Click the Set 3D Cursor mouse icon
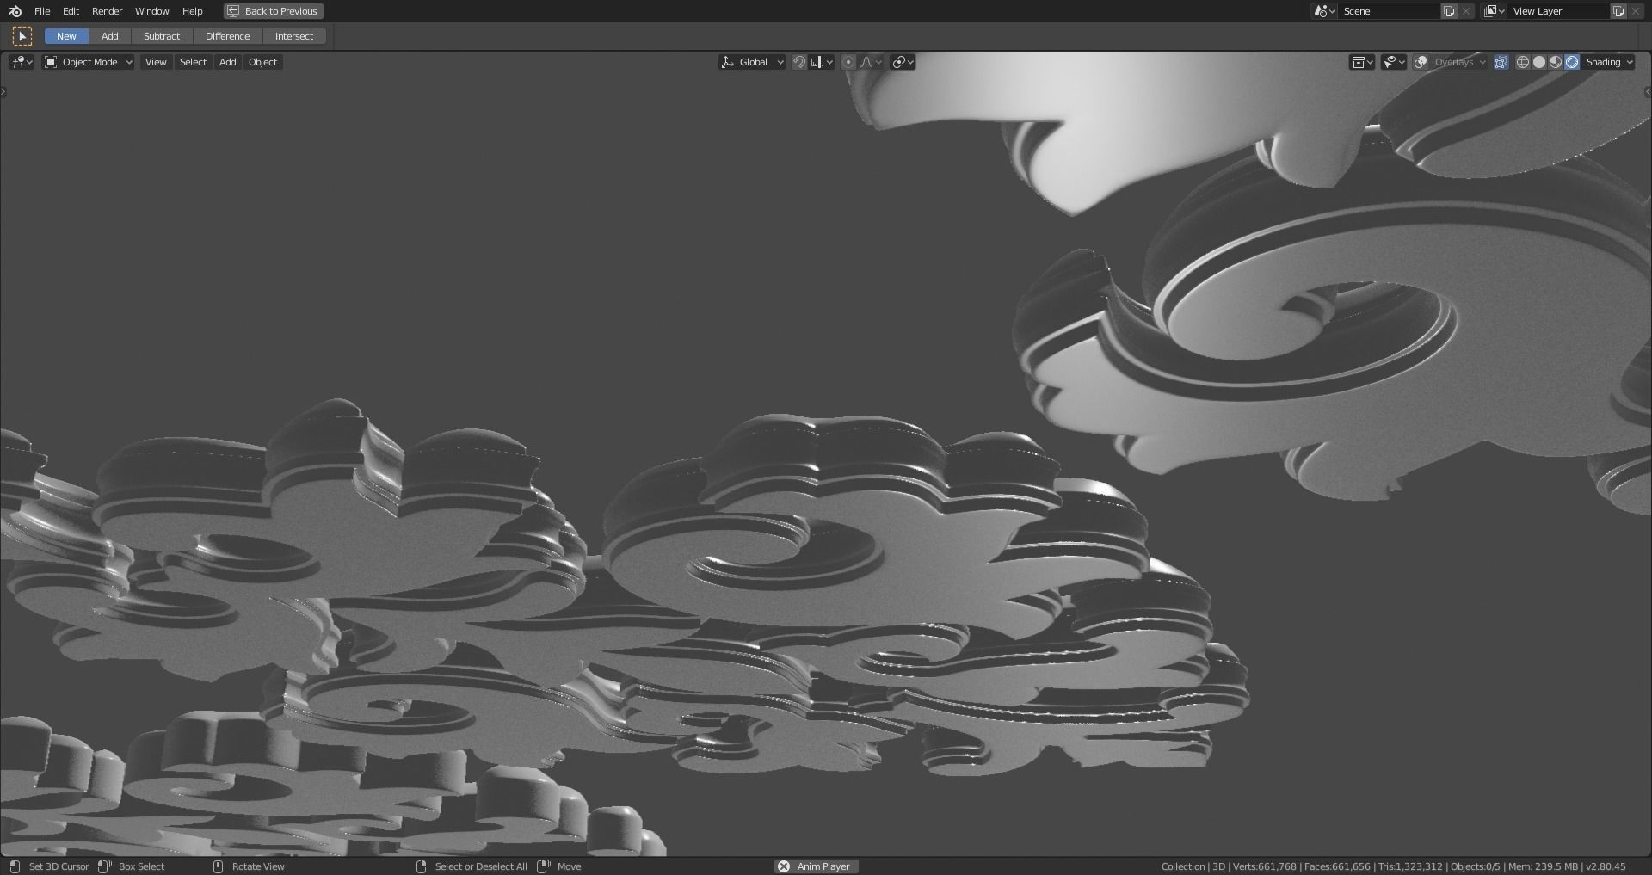This screenshot has width=1652, height=875. 14,866
